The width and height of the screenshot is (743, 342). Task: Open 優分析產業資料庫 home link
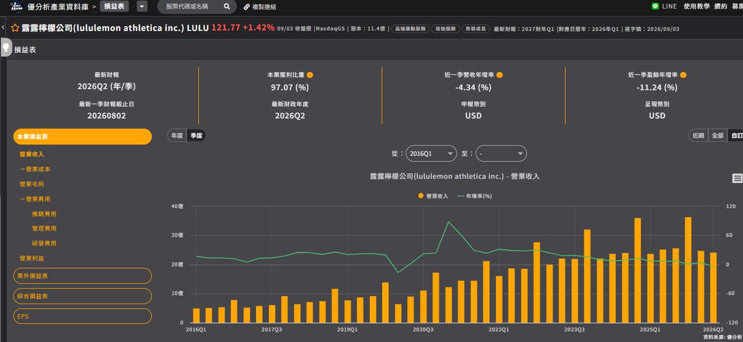[x=58, y=7]
